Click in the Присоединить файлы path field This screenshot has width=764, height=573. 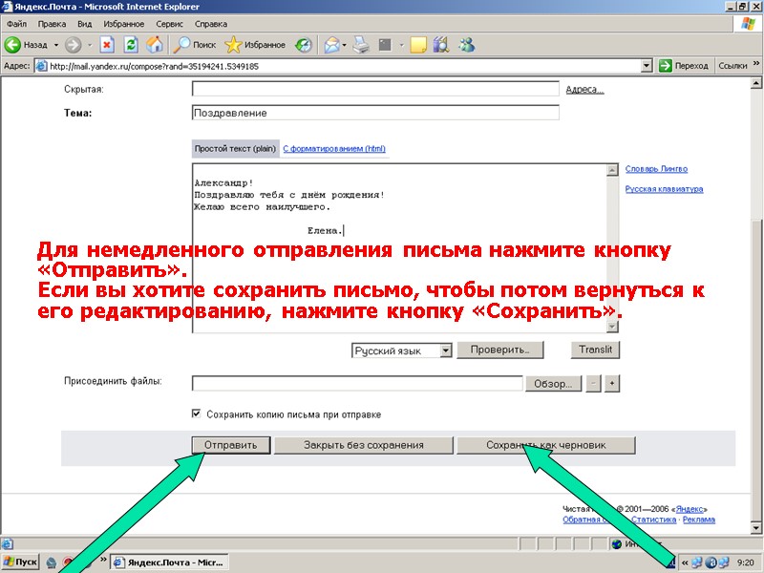tap(357, 383)
